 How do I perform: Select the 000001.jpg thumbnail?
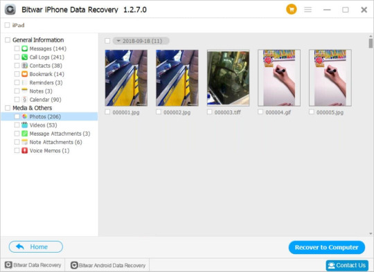tap(126, 78)
